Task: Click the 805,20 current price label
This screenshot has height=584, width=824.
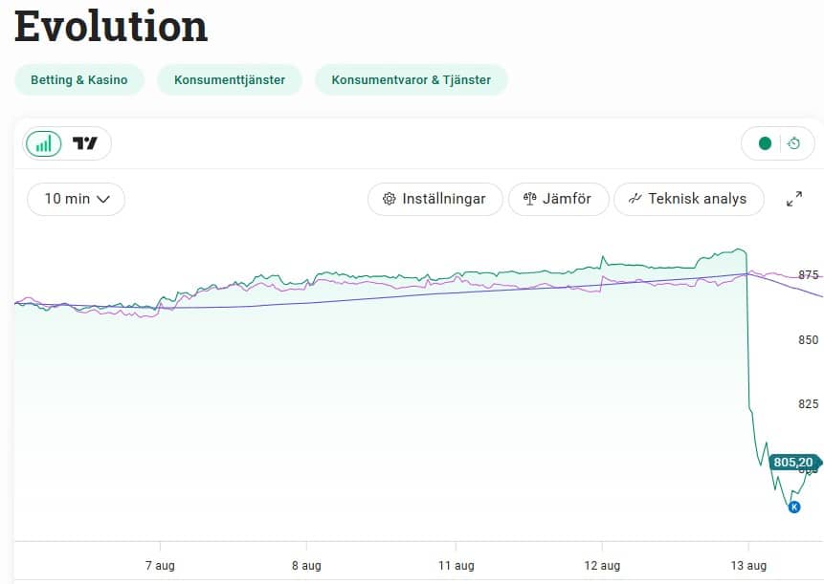Action: coord(793,463)
